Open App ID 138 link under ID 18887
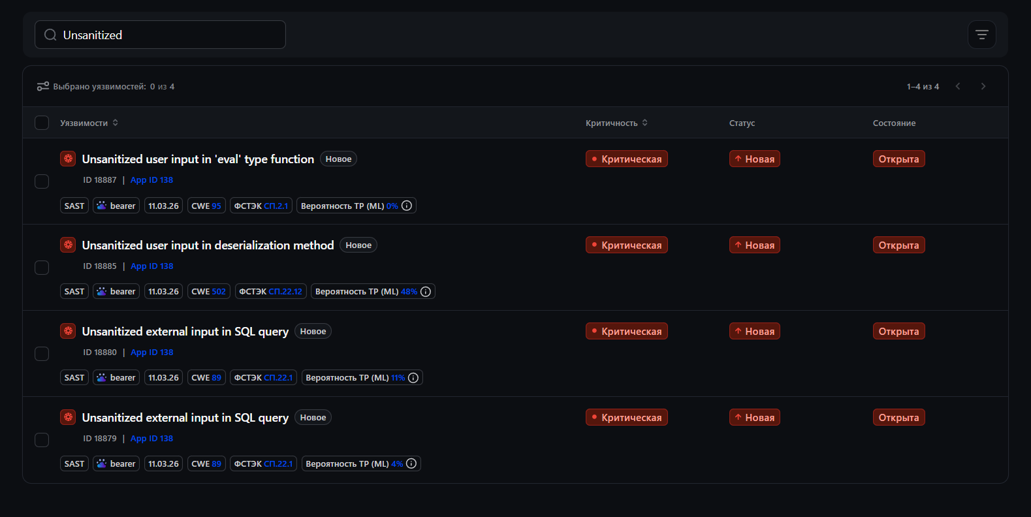 152,180
